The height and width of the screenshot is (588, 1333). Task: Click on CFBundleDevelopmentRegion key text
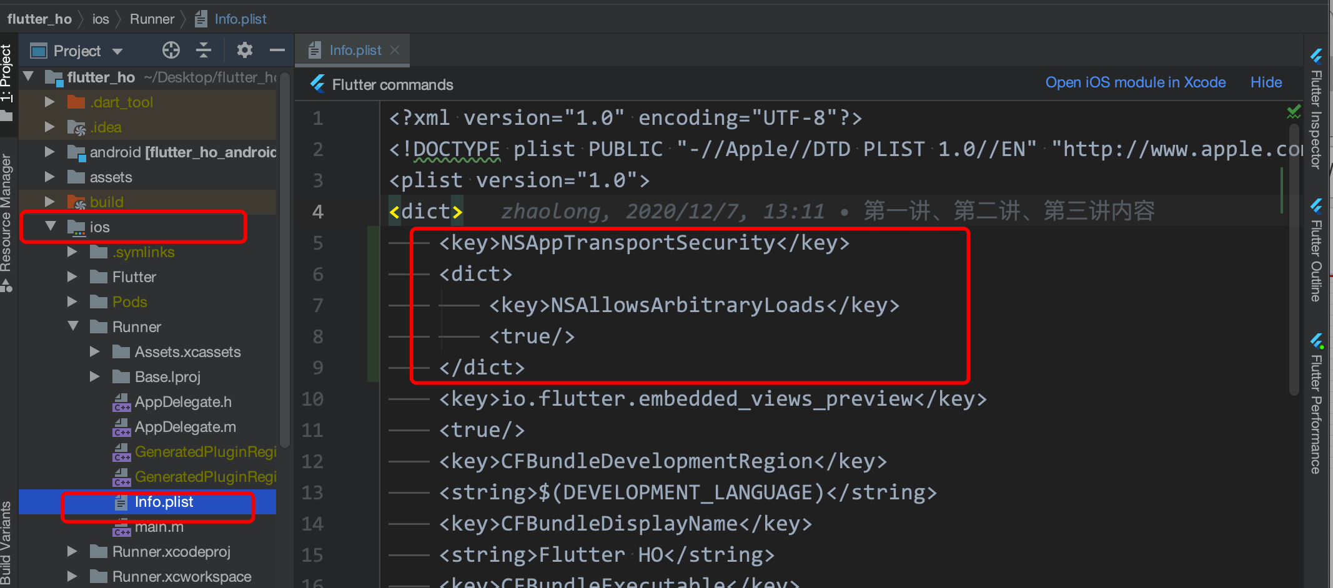(657, 461)
